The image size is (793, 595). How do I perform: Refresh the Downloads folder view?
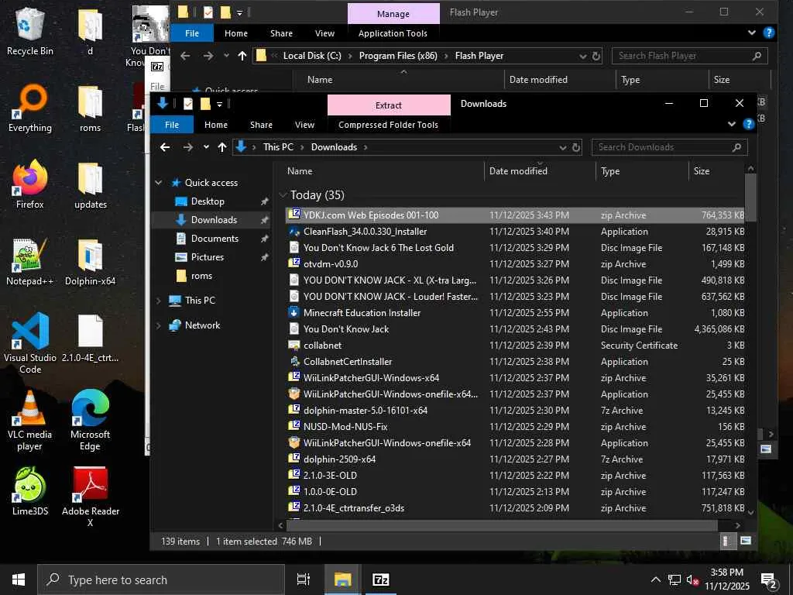click(x=576, y=147)
